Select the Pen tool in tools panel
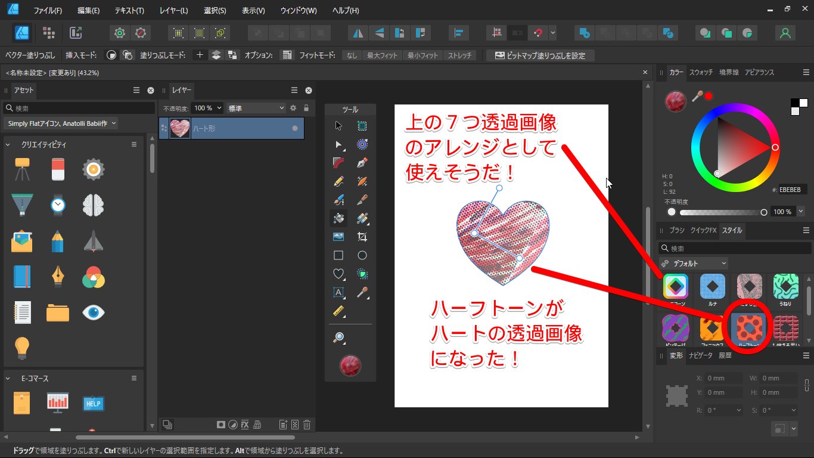 (x=362, y=163)
